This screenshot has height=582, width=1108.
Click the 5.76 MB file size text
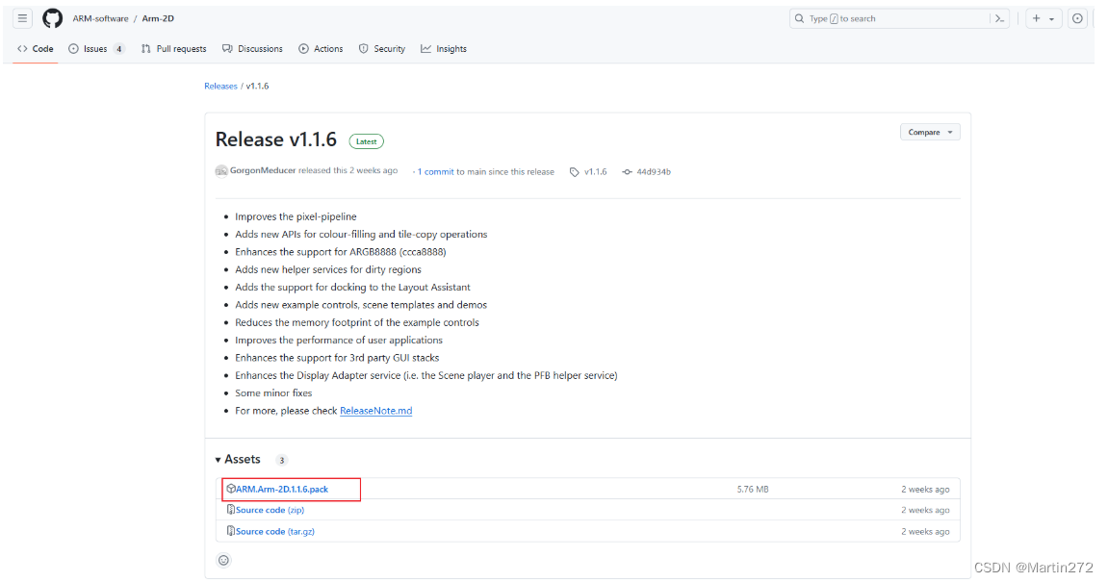coord(753,489)
